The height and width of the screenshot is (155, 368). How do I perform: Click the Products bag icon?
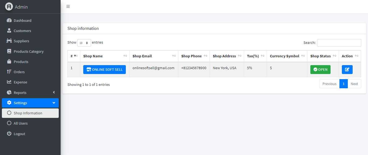coord(9,62)
